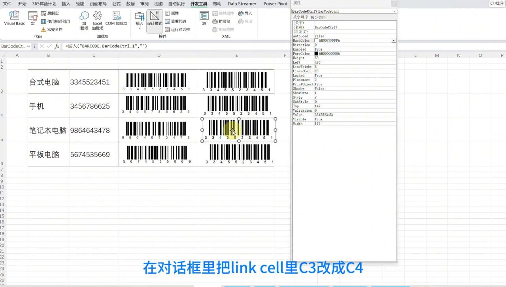Select cell containing 台式电脑
506x287 pixels.
click(48, 82)
